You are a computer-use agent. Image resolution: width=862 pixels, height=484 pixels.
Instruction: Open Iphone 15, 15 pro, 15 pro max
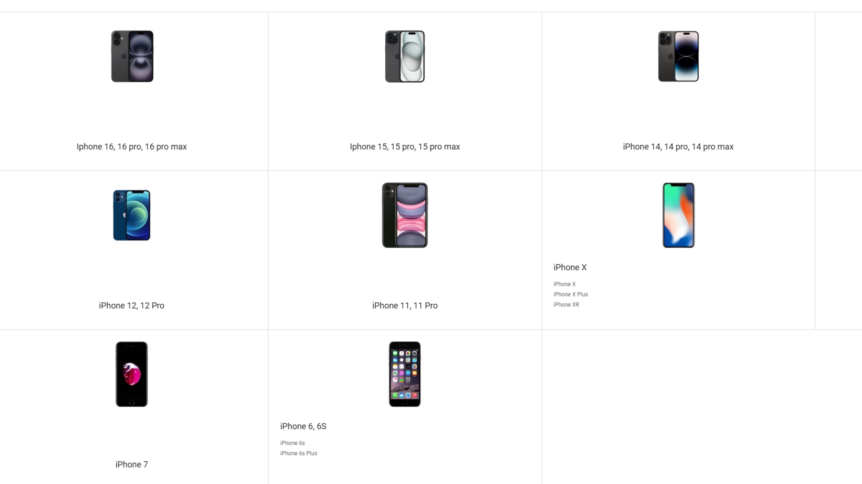coord(405,147)
